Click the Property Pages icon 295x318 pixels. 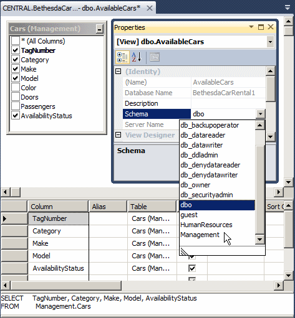[155, 57]
